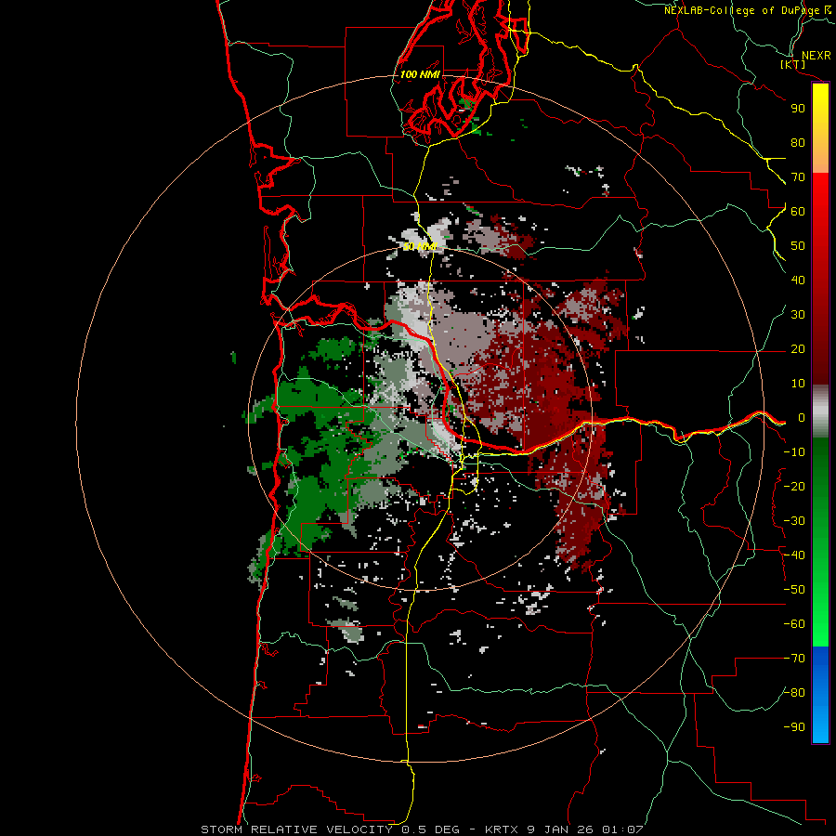836x836 pixels.
Task: Click the 70 value on velocity scale
Action: pos(798,177)
